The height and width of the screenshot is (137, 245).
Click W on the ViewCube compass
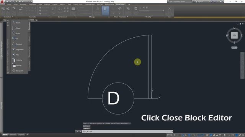227,35
